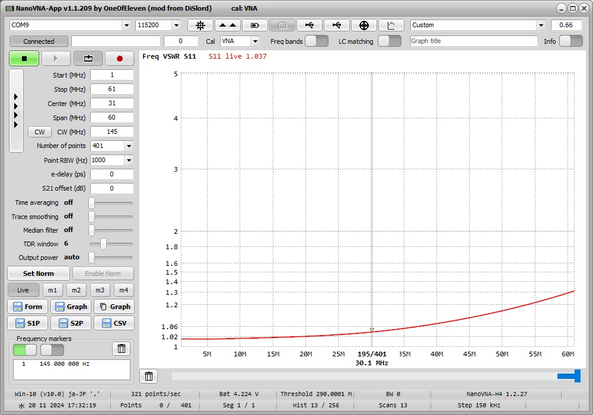Click the crosshair target icon button

(364, 25)
